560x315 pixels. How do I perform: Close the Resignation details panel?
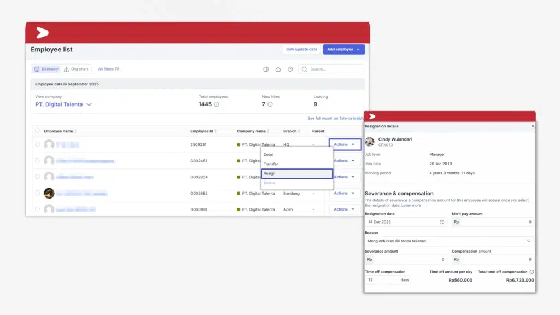point(533,126)
